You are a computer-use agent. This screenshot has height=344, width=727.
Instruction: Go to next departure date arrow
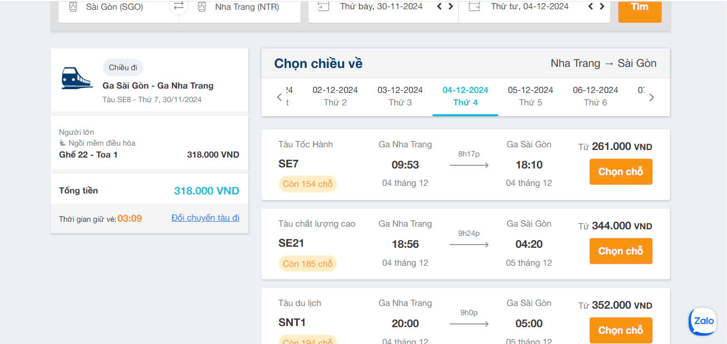point(450,7)
